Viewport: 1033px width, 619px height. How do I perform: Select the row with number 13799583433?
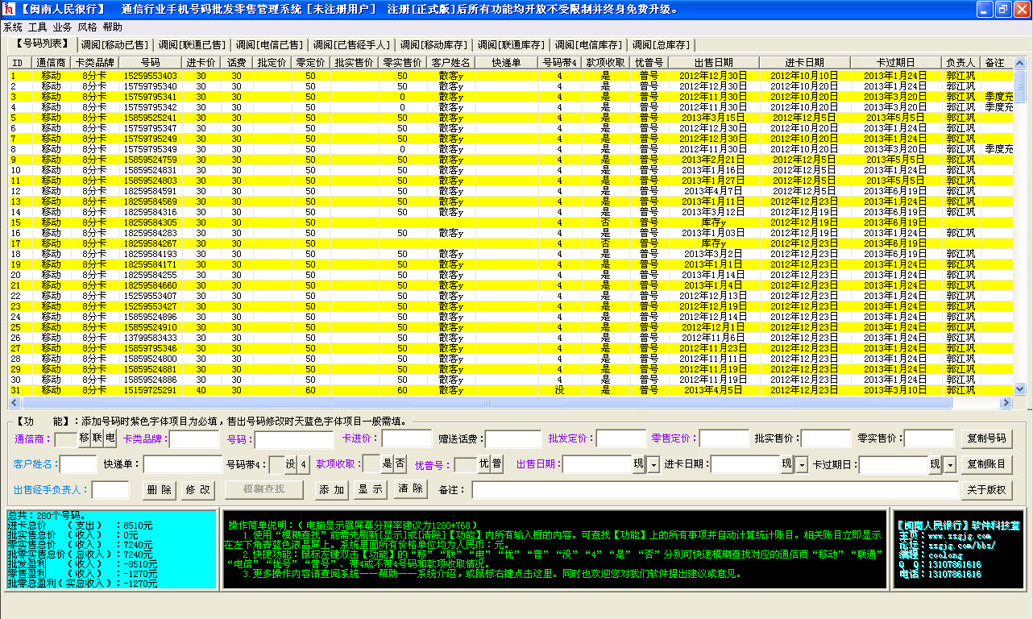[x=510, y=338]
